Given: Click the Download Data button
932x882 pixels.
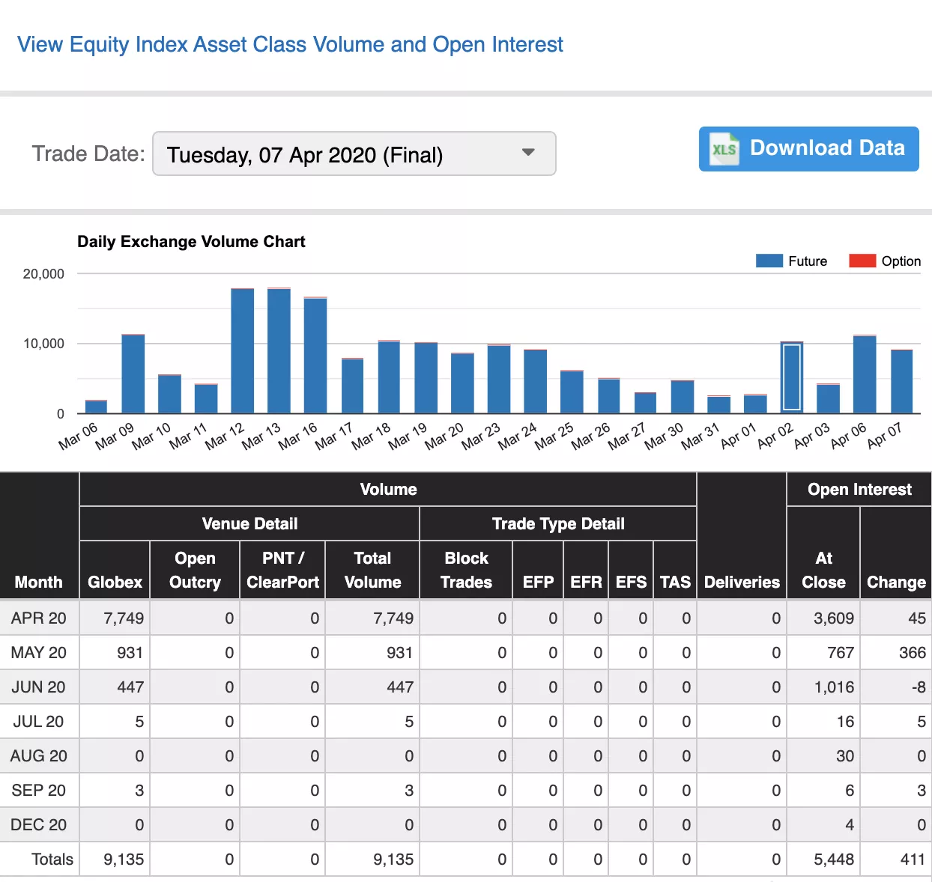Looking at the screenshot, I should tap(808, 149).
